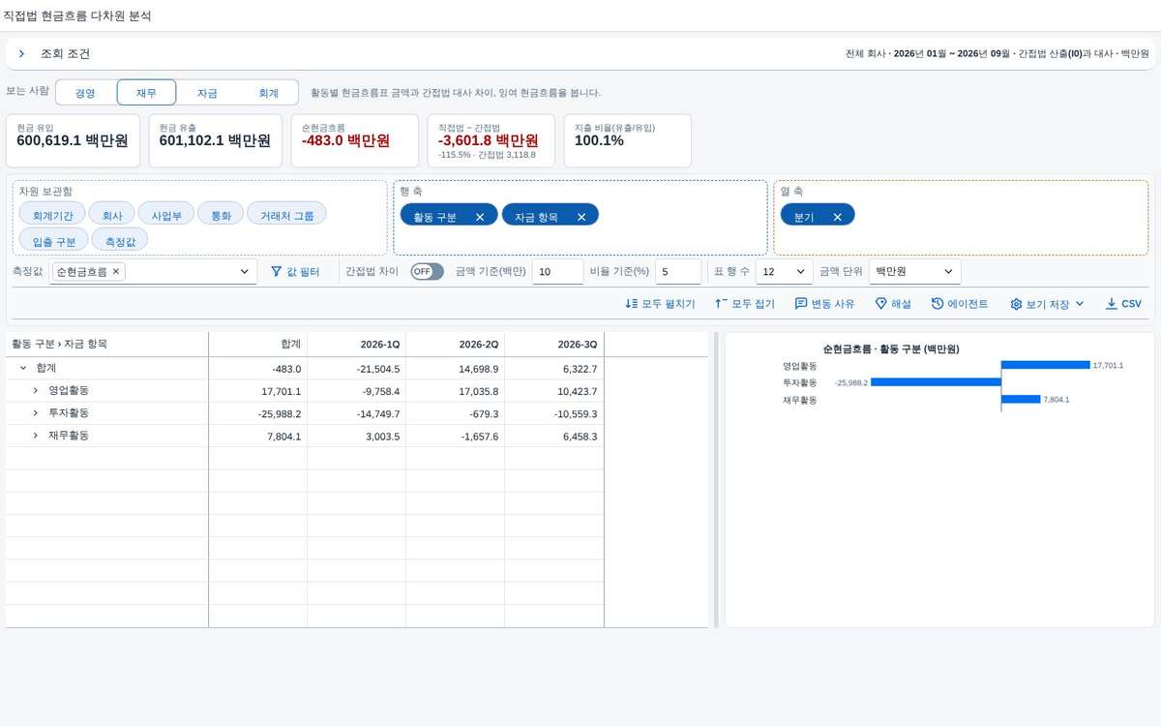Select the 입출 구분 dimension chip

pyautogui.click(x=54, y=240)
